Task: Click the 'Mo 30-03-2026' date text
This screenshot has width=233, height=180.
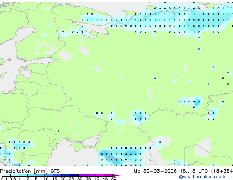Action: tap(155, 171)
